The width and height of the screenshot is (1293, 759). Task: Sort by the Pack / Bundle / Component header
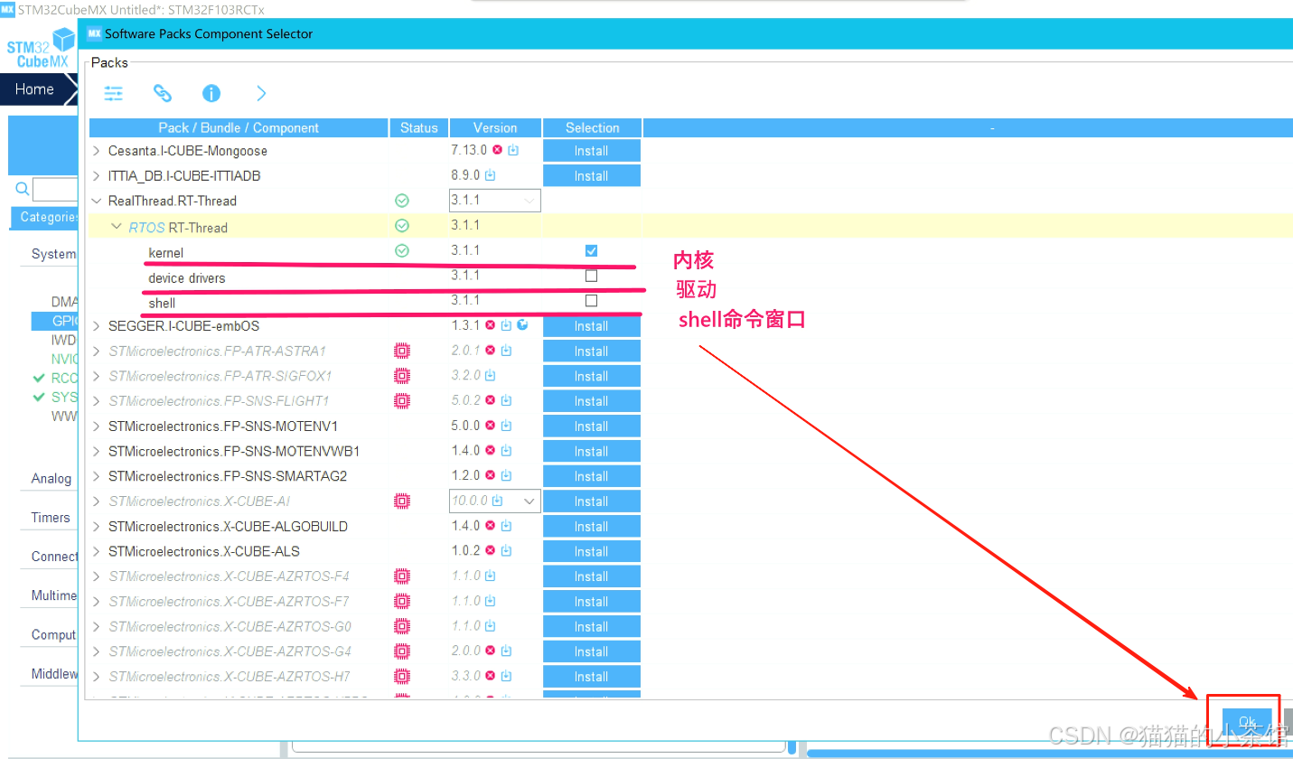point(239,127)
